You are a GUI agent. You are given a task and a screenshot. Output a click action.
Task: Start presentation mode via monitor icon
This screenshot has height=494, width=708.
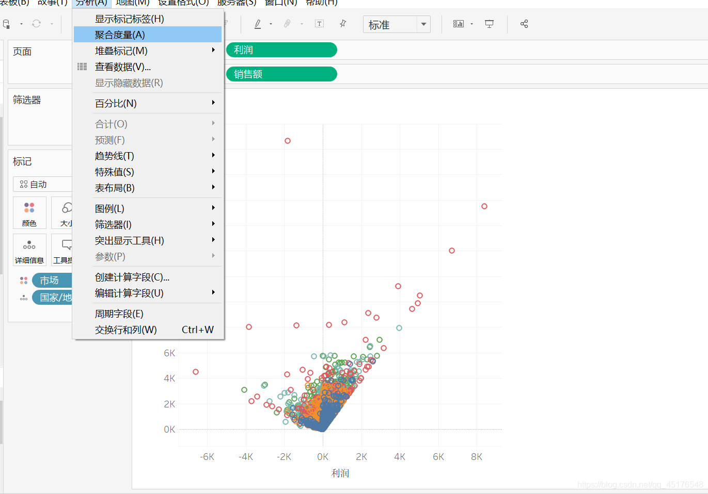point(489,24)
